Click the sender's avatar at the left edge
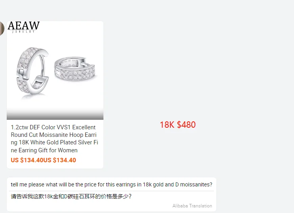The image size is (294, 213). click(2, 28)
